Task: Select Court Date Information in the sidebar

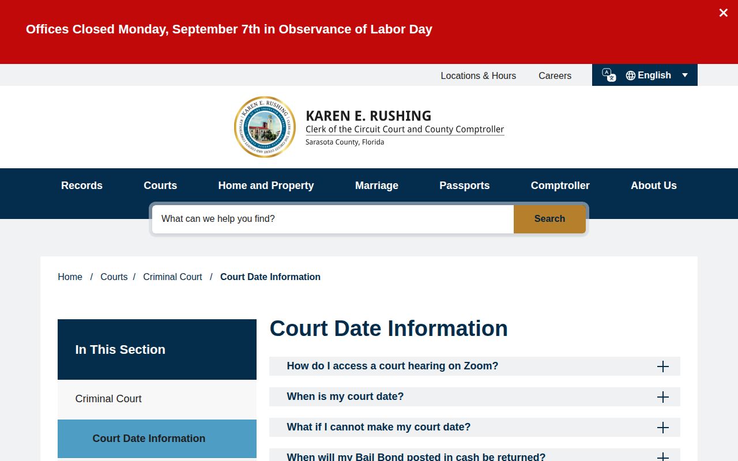Action: click(157, 439)
